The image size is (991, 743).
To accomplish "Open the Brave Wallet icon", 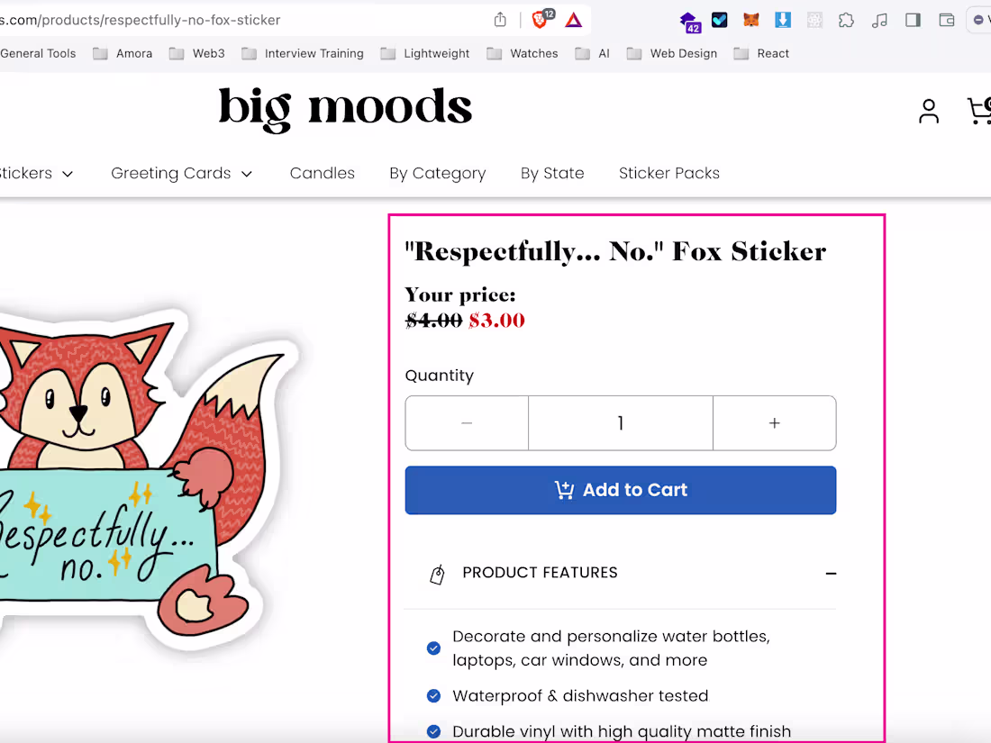I will tap(947, 20).
